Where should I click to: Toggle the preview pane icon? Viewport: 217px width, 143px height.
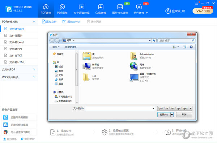click(184, 47)
